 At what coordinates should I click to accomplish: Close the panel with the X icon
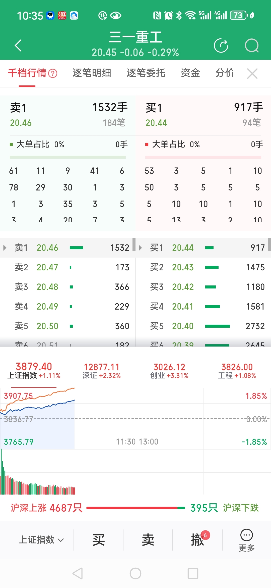[x=252, y=73]
